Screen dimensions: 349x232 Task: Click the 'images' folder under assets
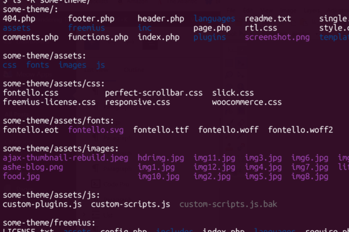tap(72, 66)
